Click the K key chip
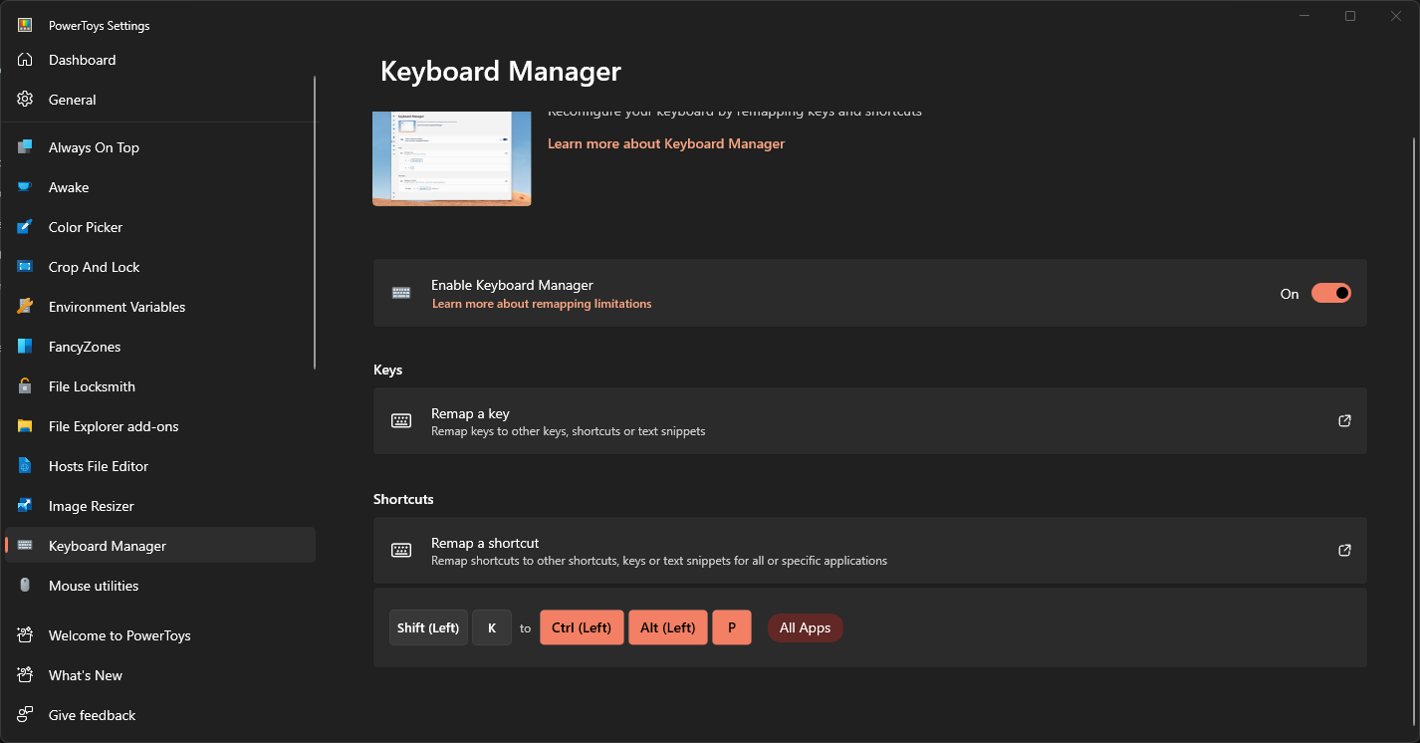The width and height of the screenshot is (1420, 743). coord(492,627)
